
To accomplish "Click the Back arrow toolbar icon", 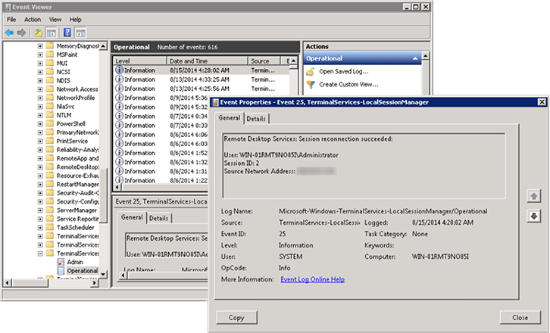I will [x=10, y=33].
